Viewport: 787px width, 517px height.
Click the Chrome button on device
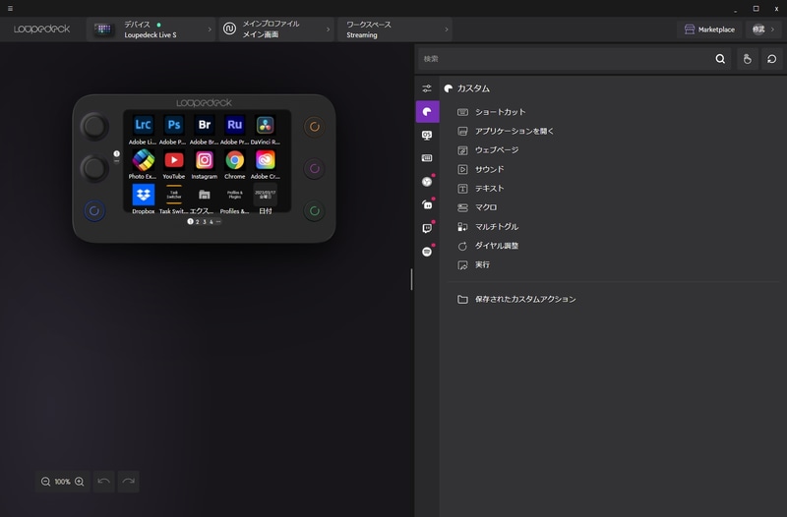tap(234, 160)
